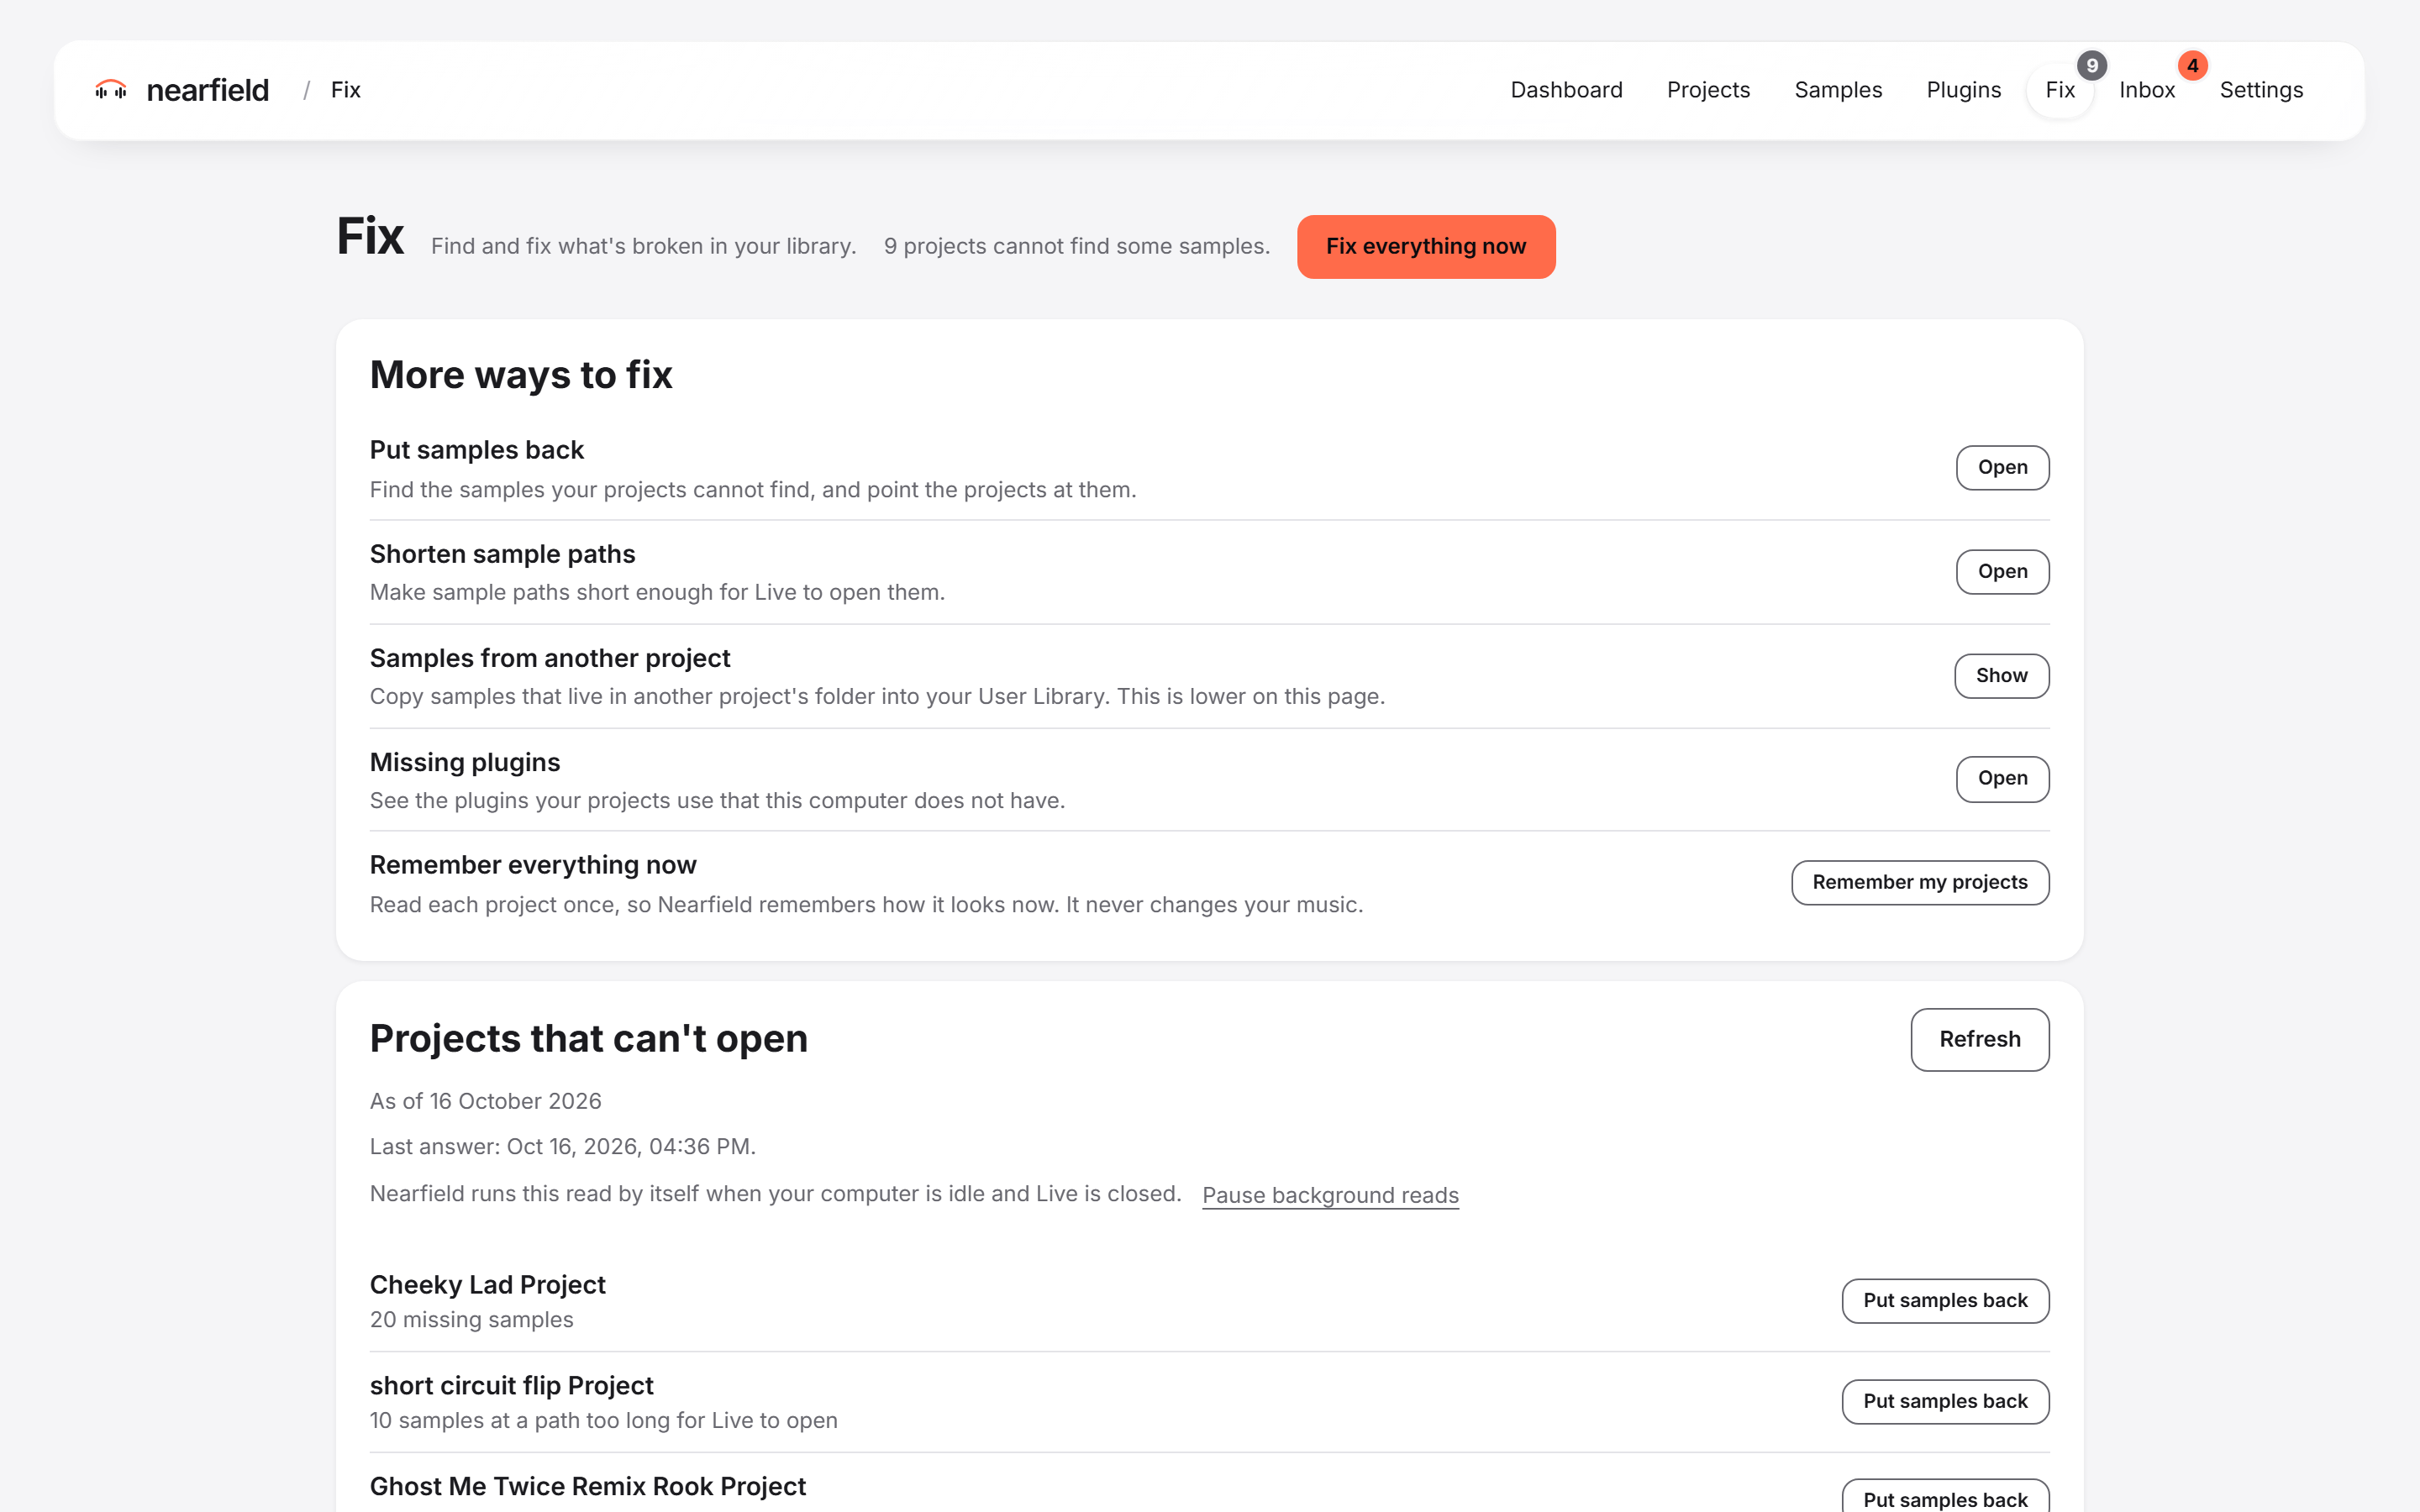Click the Remember my projects button
The height and width of the screenshot is (1512, 2420).
click(1919, 883)
